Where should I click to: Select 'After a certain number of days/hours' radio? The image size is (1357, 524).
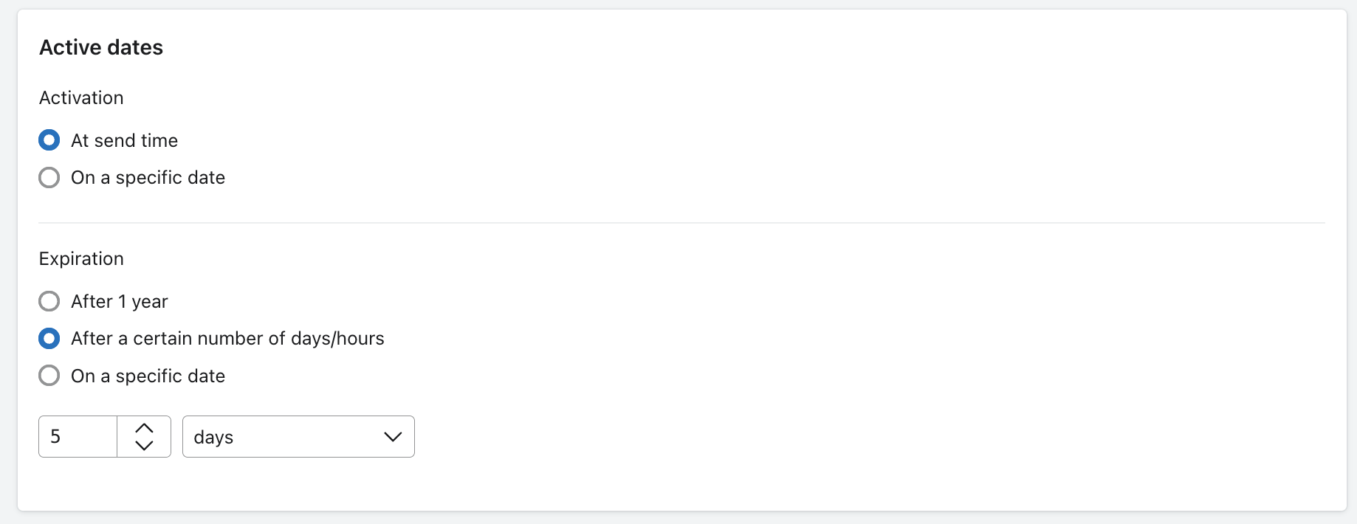point(49,339)
